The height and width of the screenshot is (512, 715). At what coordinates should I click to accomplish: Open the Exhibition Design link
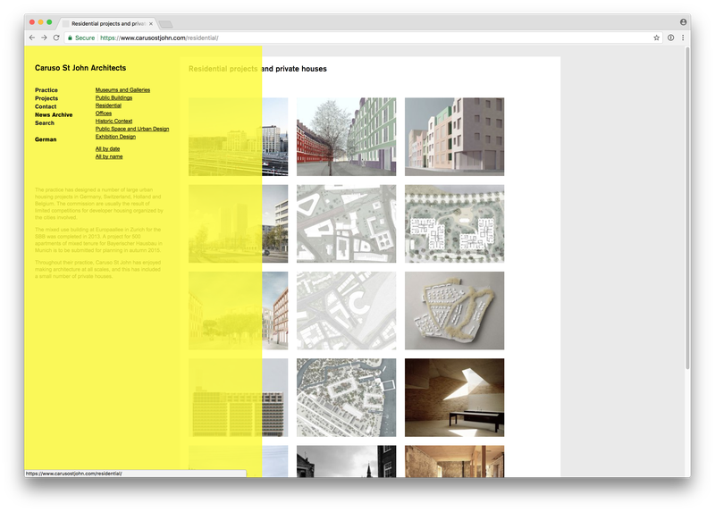click(x=115, y=137)
